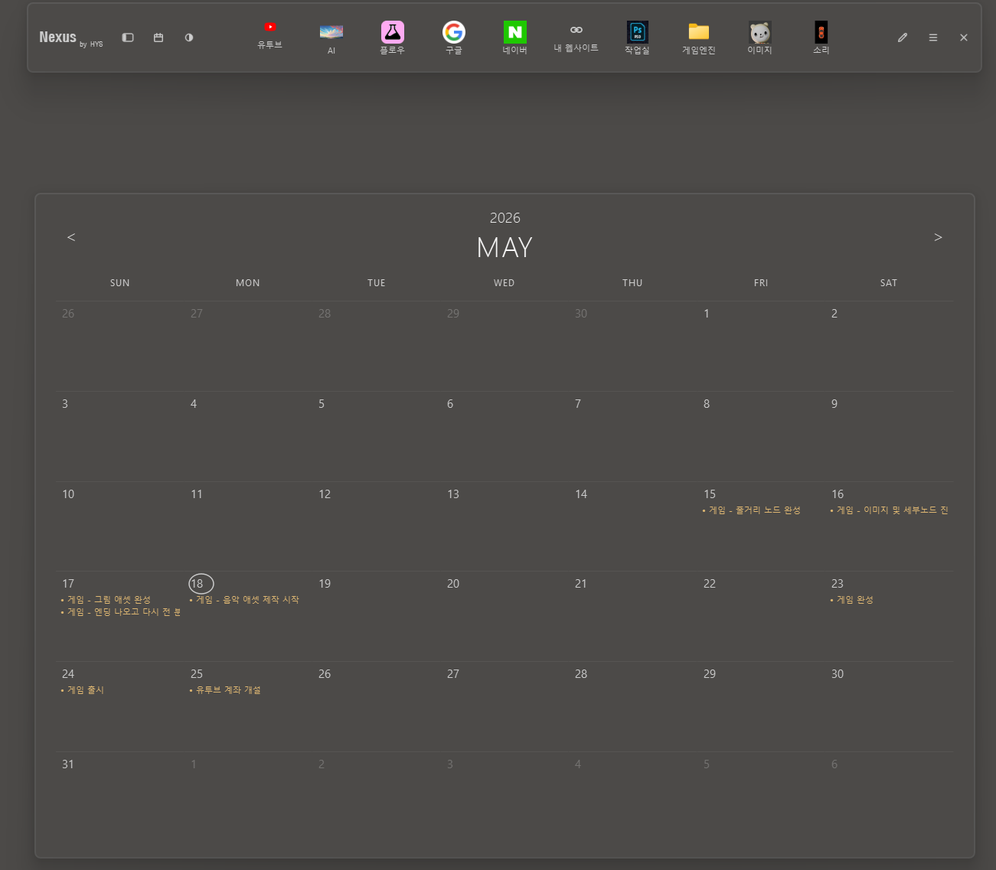Open the hamburger menu icon
This screenshot has height=870, width=996.
(x=933, y=37)
